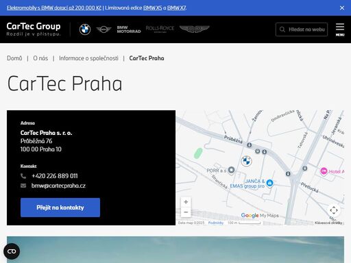Image resolution: width=351 pixels, height=263 pixels.
Task: Click the Průběžná street label on map
Action: point(233,139)
